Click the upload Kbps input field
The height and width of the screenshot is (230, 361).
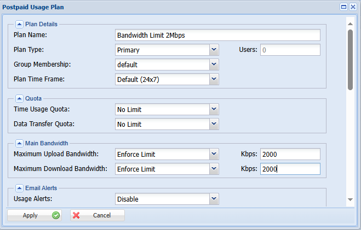(x=290, y=154)
